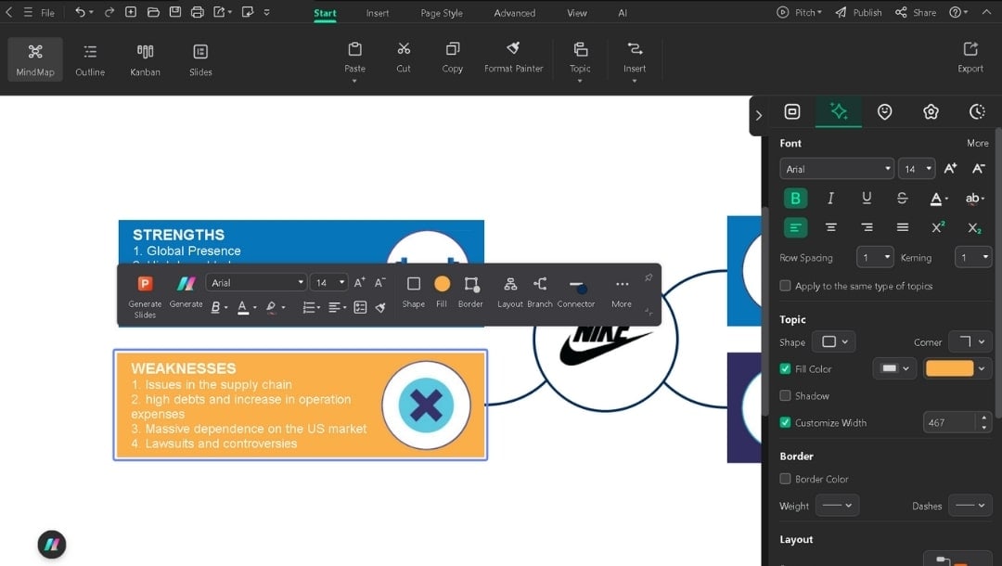
Task: Go back with the left arrow icon
Action: coord(9,12)
